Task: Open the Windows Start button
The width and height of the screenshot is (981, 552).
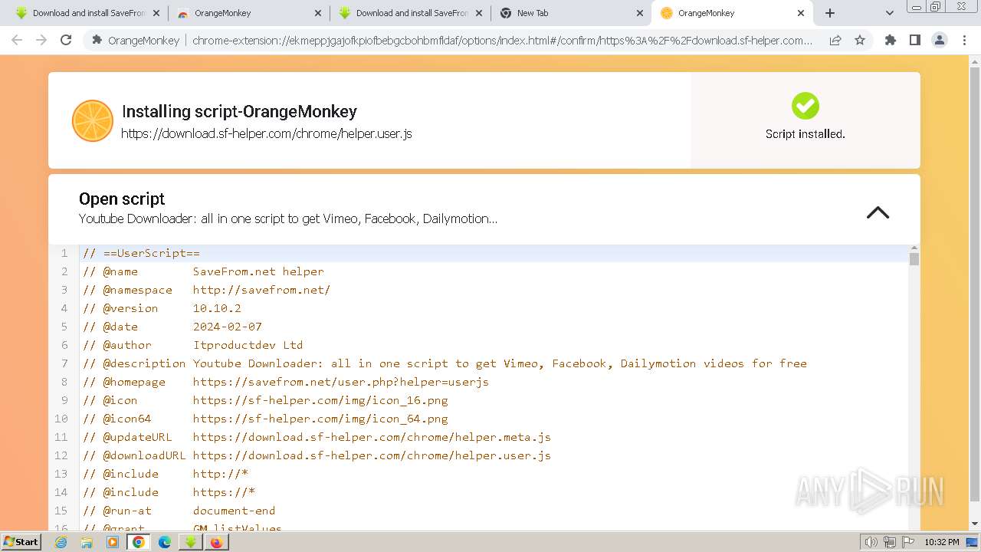Action: click(x=21, y=541)
